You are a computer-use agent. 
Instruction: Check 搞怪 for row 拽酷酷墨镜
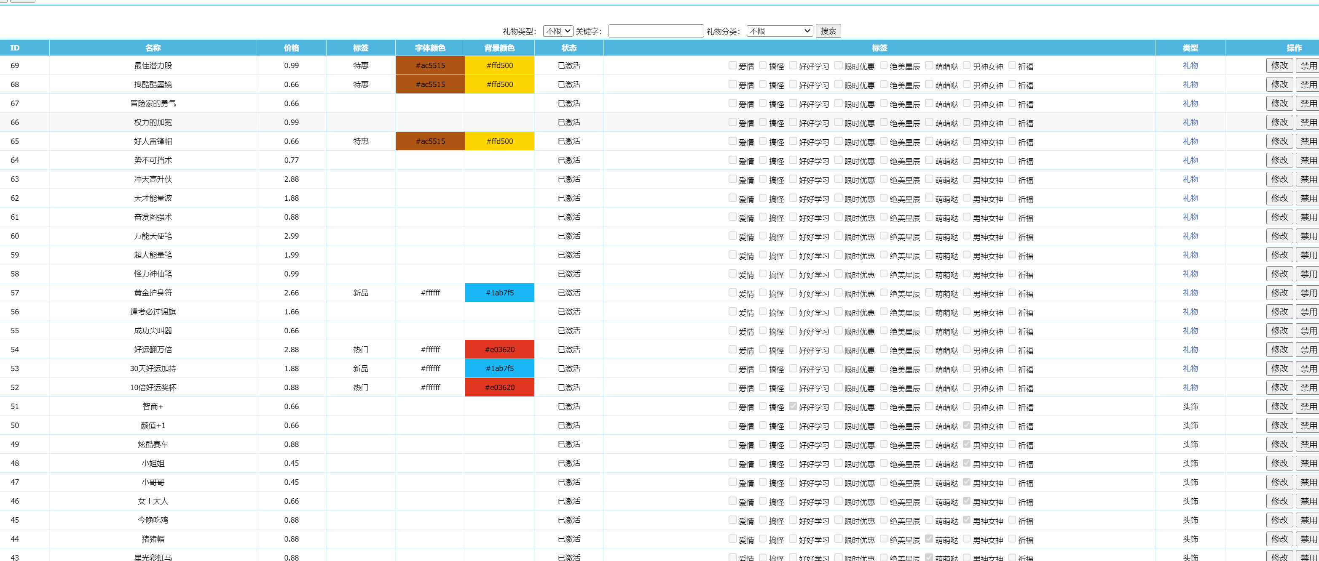762,84
